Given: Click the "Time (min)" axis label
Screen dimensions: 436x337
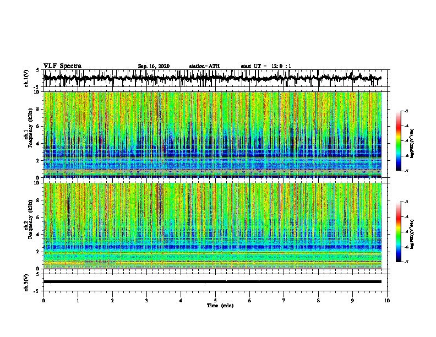Looking at the screenshot, I should pyautogui.click(x=220, y=306).
